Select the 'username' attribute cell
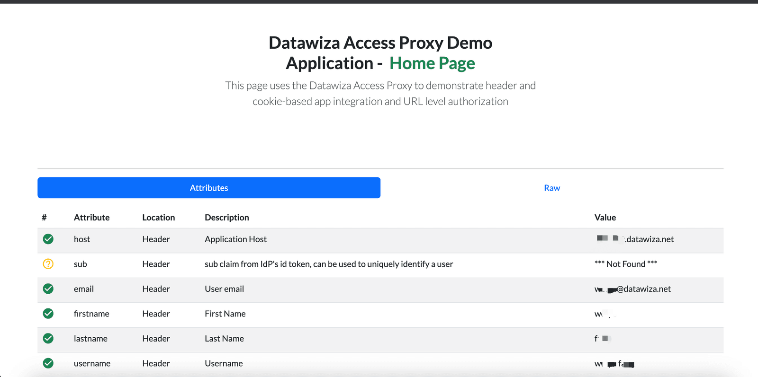This screenshot has width=758, height=377. pos(92,363)
